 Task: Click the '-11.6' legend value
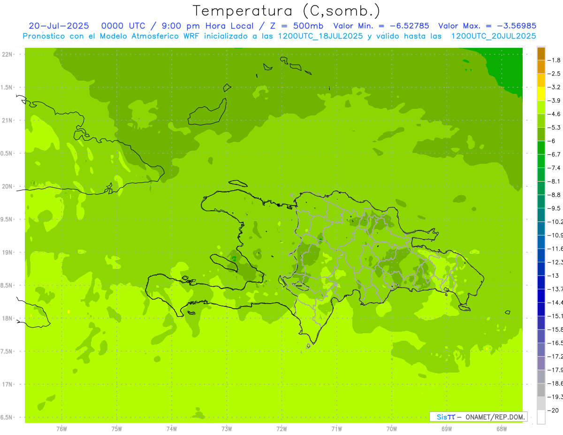point(555,248)
